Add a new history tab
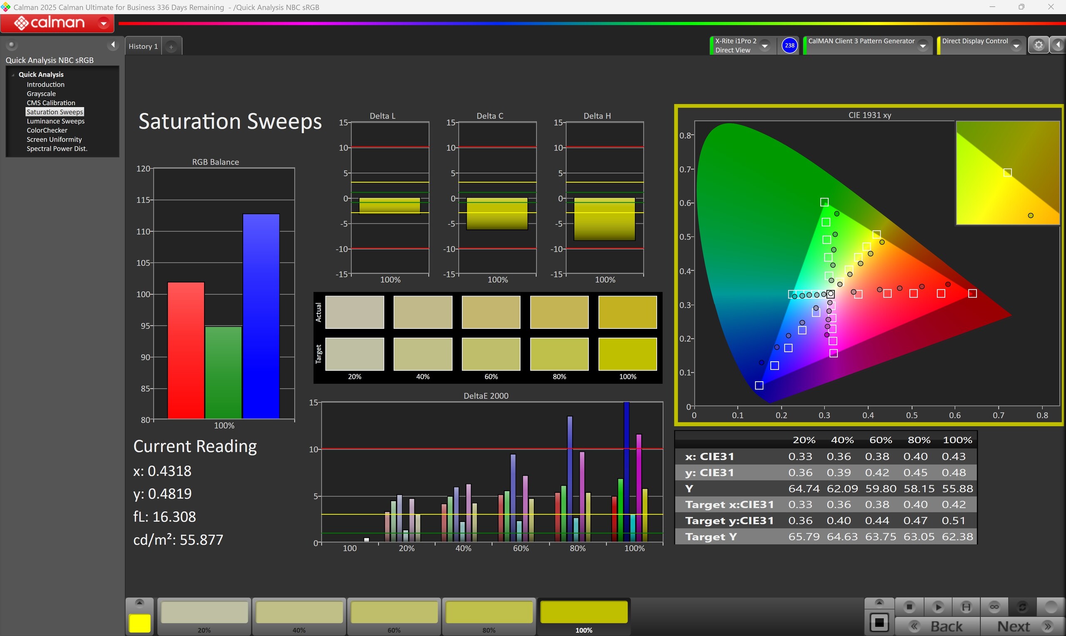The height and width of the screenshot is (636, 1066). point(171,47)
